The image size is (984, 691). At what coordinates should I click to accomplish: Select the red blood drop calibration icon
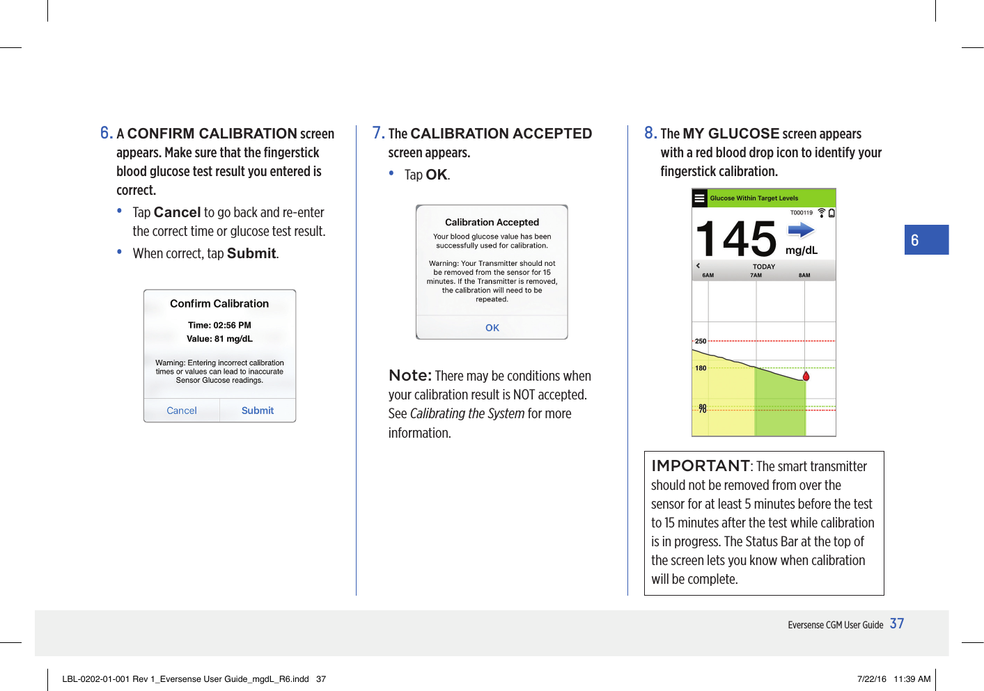pyautogui.click(x=806, y=376)
